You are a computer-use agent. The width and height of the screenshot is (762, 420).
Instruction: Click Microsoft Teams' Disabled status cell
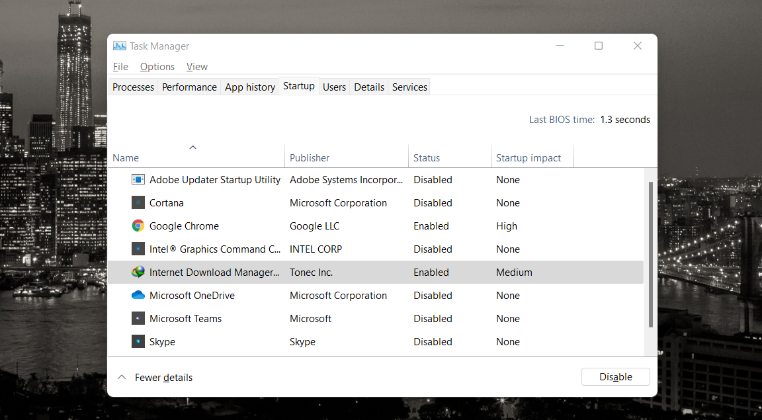[433, 318]
